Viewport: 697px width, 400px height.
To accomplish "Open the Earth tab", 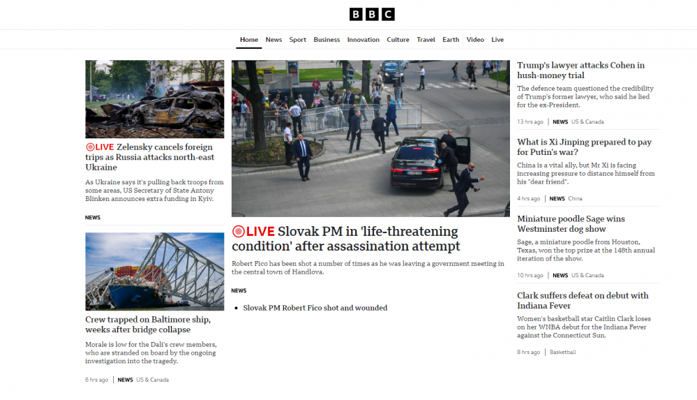I will [451, 40].
